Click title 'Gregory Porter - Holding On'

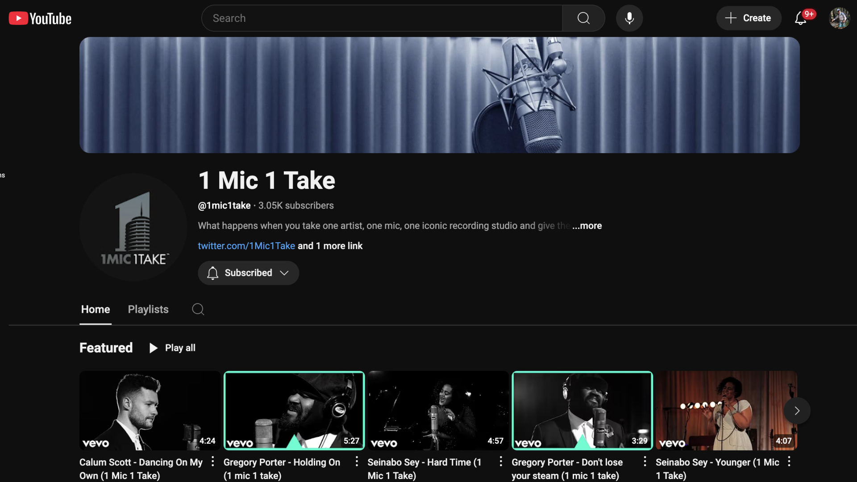(x=282, y=469)
